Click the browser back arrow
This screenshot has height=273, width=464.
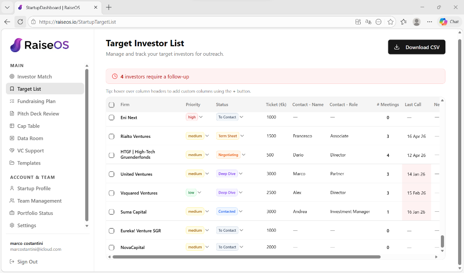tap(7, 22)
